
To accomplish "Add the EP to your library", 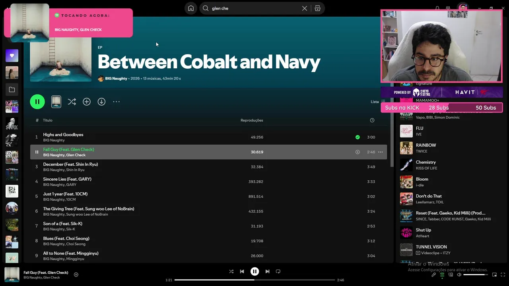I will 87,102.
